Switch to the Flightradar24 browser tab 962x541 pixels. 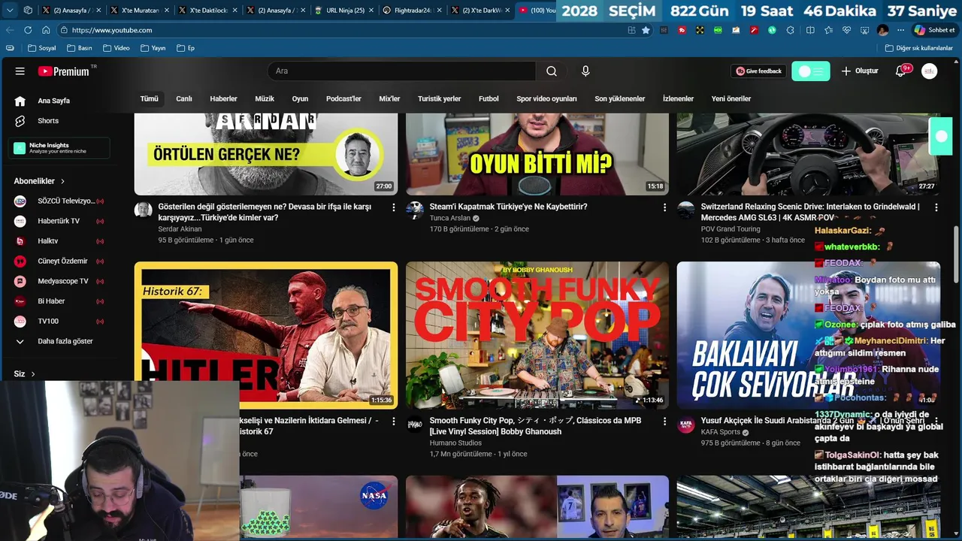(x=411, y=11)
